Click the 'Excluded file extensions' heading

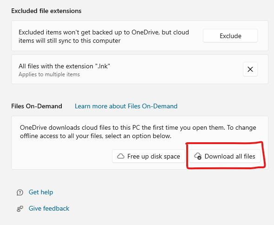[46, 11]
